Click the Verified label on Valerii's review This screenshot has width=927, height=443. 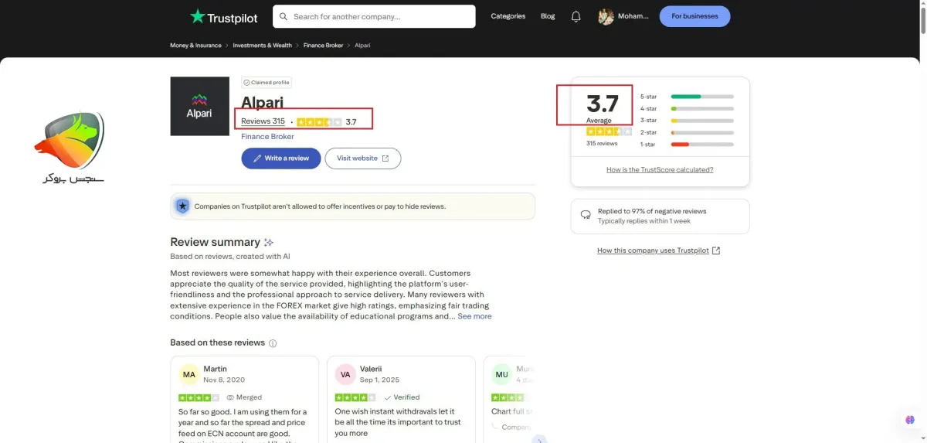(402, 397)
